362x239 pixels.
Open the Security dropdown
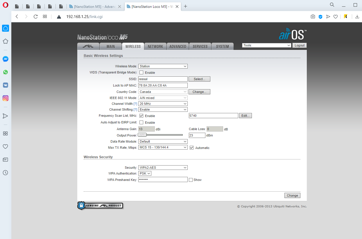point(163,168)
